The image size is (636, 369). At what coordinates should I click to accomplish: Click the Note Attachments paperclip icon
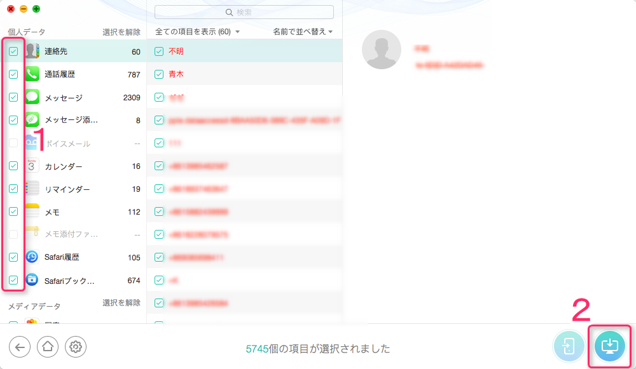[32, 233]
